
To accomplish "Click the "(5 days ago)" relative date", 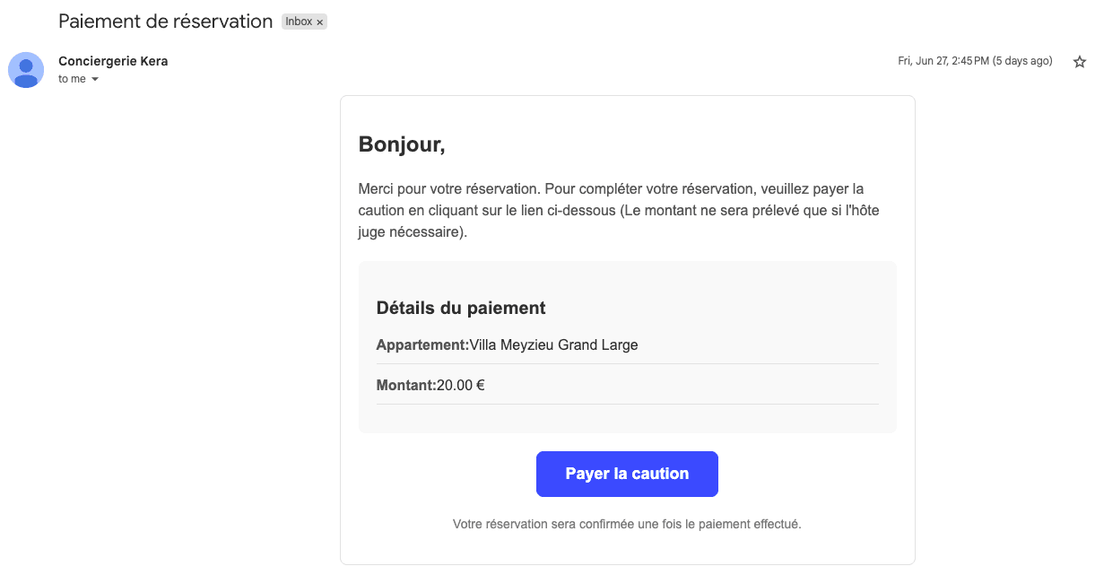I will pos(1022,61).
